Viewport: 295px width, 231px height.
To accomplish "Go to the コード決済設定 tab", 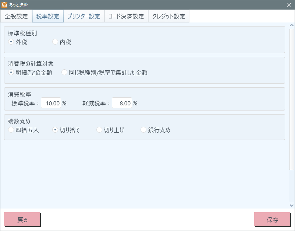I will pyautogui.click(x=126, y=16).
